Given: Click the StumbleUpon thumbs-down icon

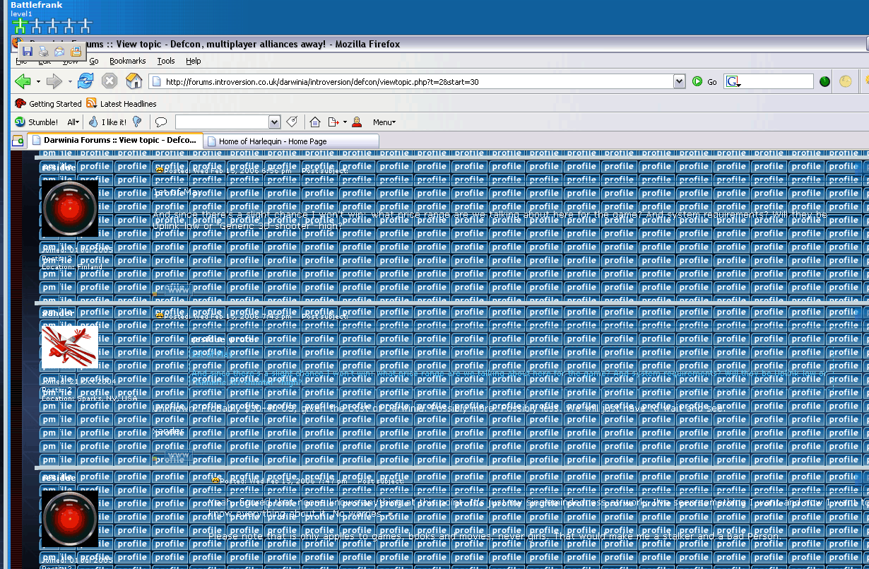Looking at the screenshot, I should point(137,122).
